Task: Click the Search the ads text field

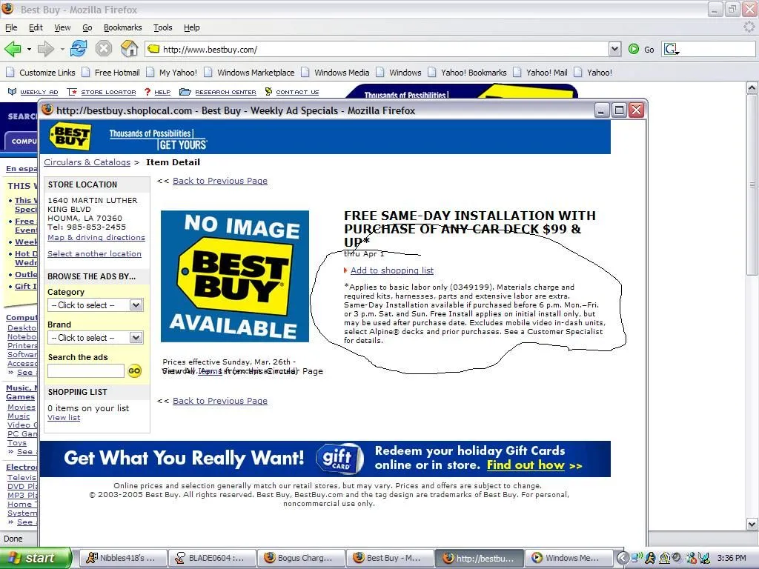Action: (x=86, y=371)
